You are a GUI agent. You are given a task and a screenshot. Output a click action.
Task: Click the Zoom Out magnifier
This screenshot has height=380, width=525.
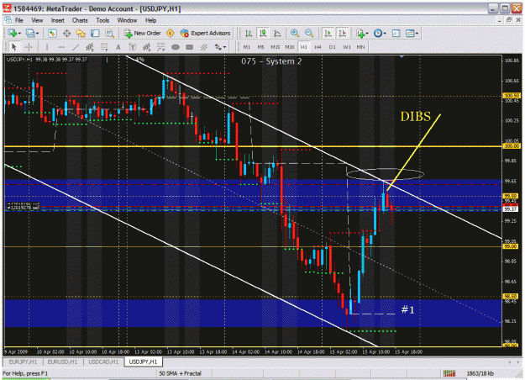pyautogui.click(x=309, y=33)
